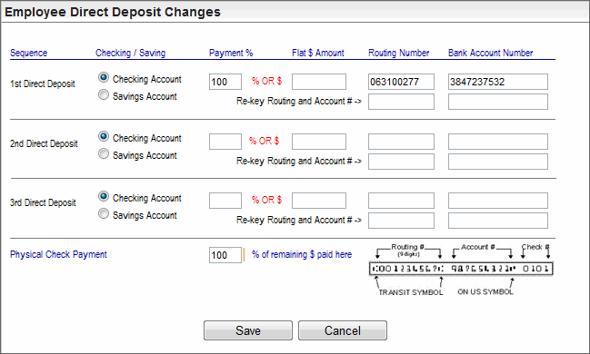
Task: Click the Save button
Action: 248,330
